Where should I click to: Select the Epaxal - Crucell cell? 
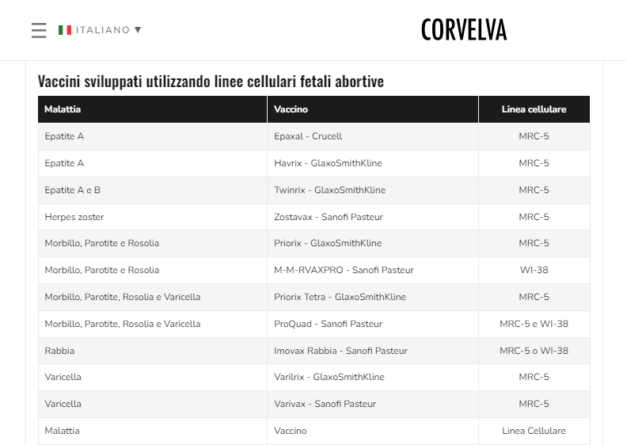coord(373,136)
